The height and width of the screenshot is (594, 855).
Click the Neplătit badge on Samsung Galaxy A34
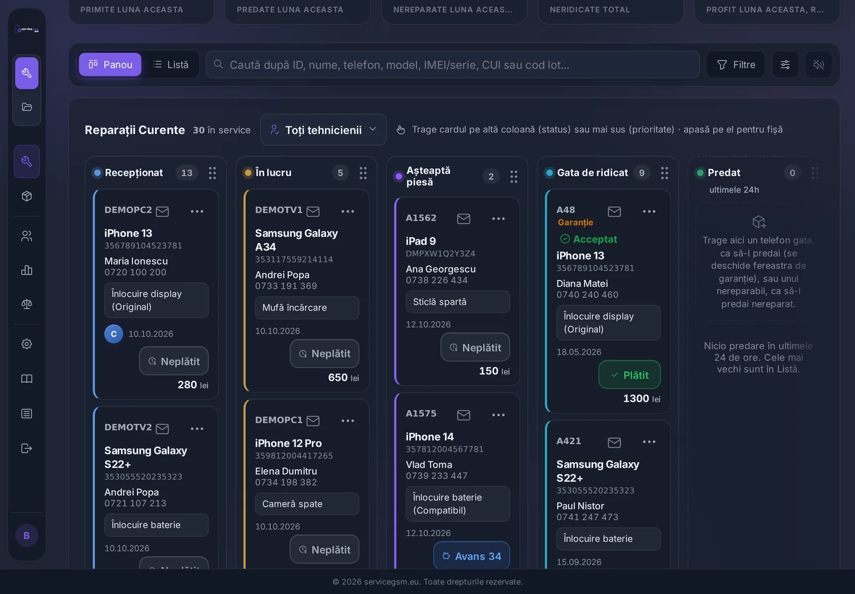324,353
